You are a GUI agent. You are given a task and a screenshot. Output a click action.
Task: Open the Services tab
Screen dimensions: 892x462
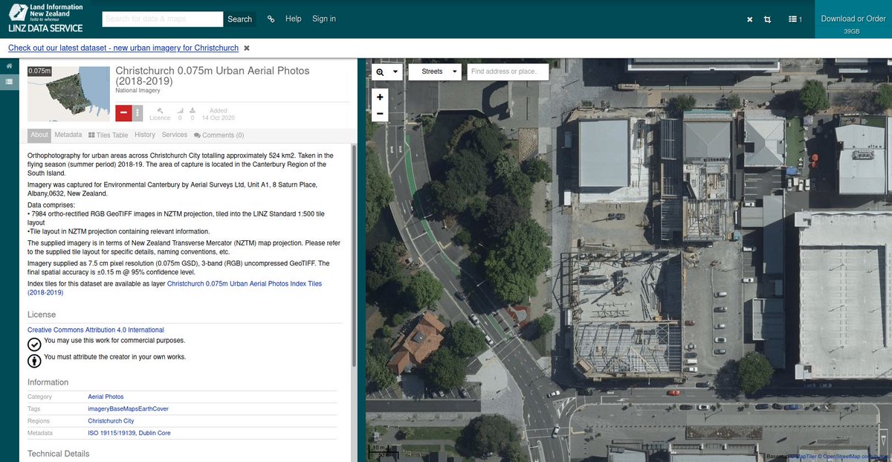click(175, 135)
